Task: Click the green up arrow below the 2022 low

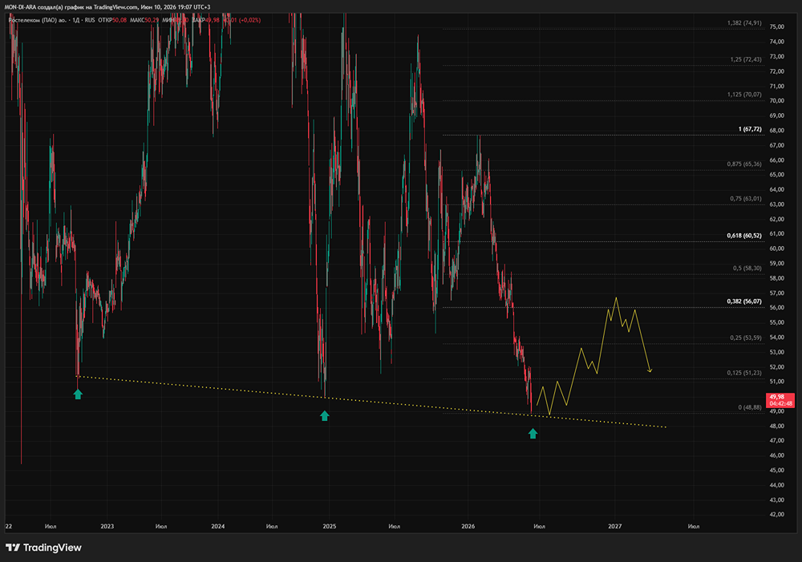Action: [x=78, y=394]
